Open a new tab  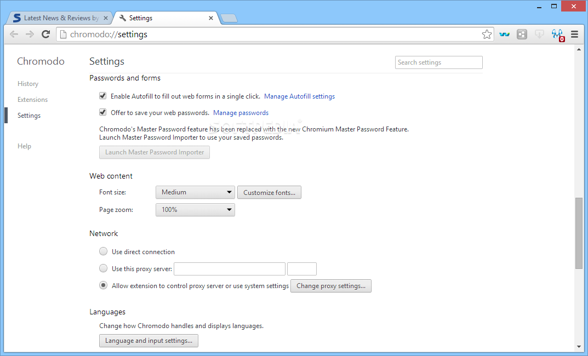tap(229, 18)
